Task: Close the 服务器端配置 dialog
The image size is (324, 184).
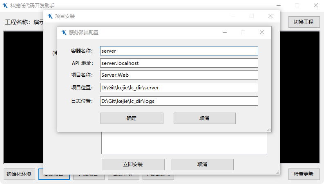Action: point(262,33)
